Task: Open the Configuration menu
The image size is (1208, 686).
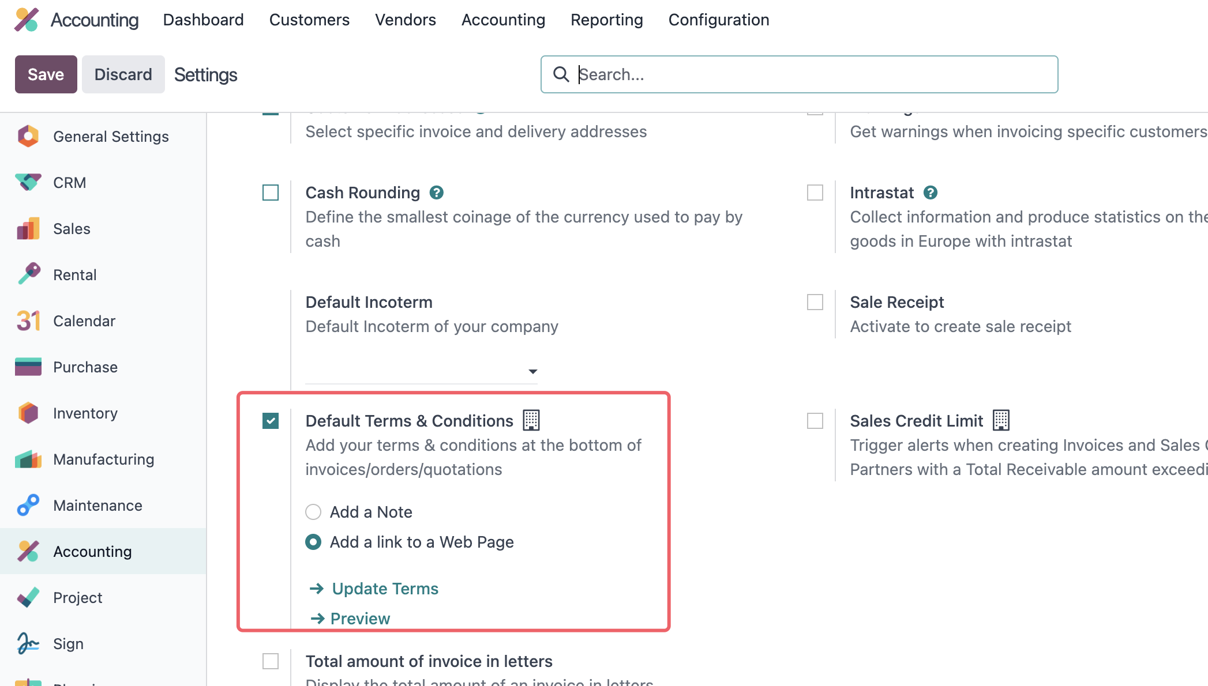Action: [719, 20]
